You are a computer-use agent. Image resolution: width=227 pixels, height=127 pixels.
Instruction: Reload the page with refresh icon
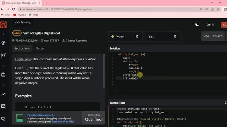click(13, 9)
